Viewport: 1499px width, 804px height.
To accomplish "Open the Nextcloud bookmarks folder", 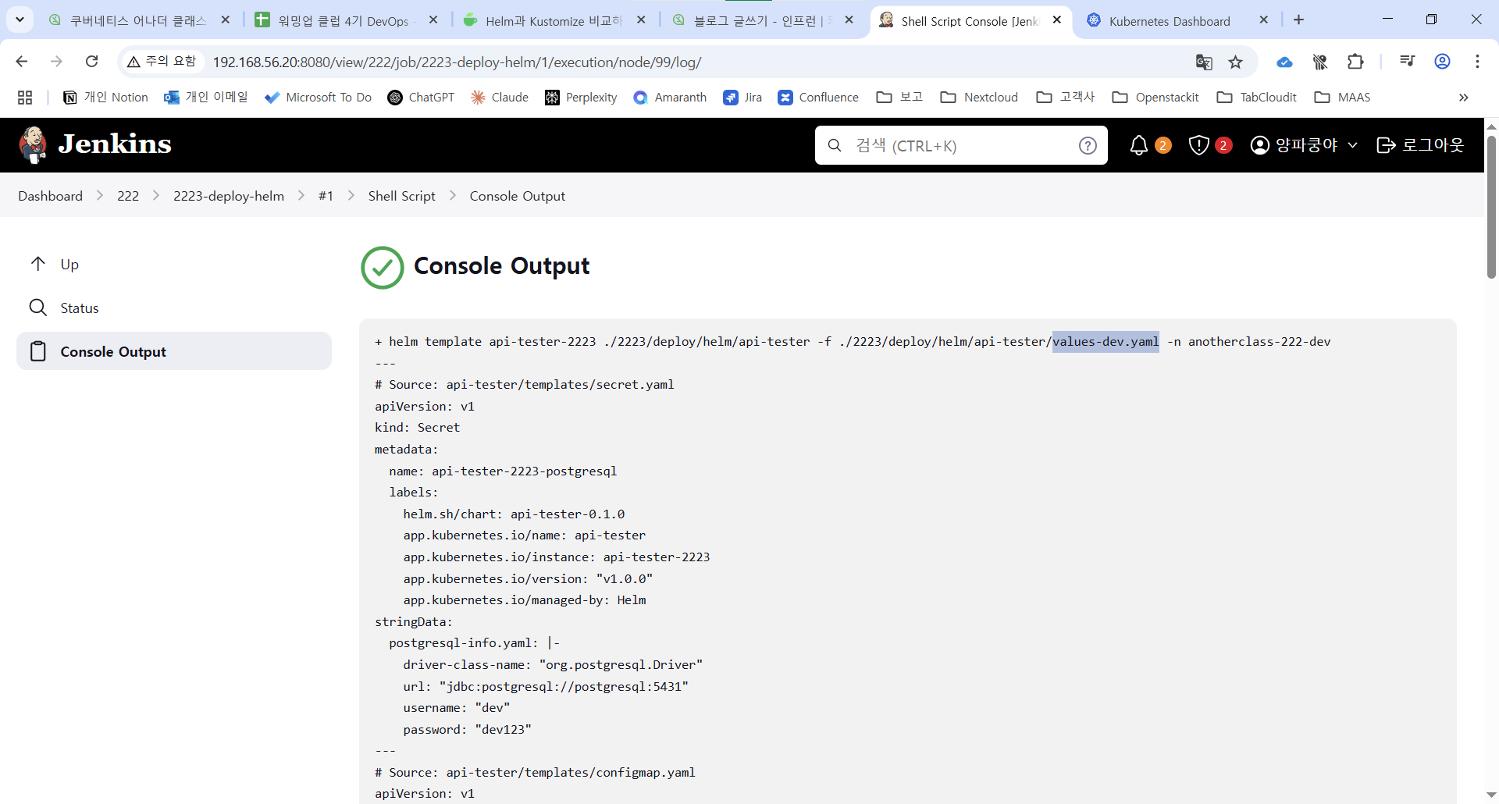I will click(x=979, y=98).
